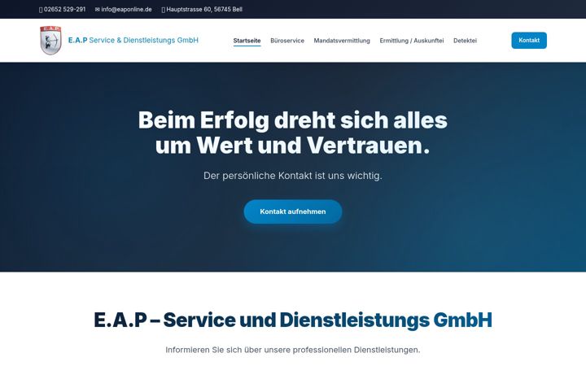Click the E.A.P Service & Dienstleistungs GmbH site title

(133, 40)
